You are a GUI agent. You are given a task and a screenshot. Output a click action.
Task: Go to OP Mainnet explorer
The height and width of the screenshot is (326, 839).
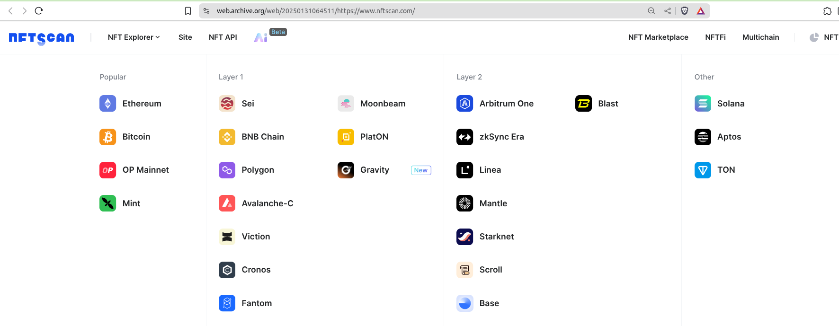pyautogui.click(x=146, y=170)
